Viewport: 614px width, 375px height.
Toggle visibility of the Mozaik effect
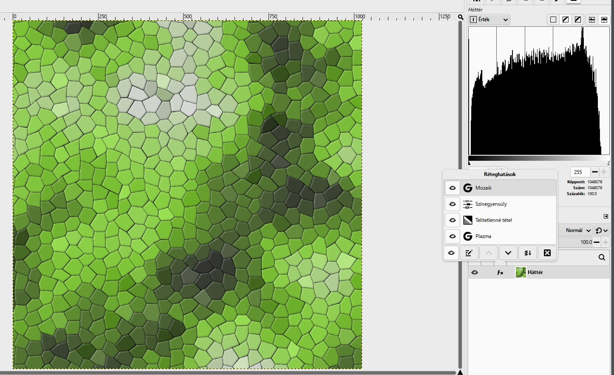coord(453,188)
